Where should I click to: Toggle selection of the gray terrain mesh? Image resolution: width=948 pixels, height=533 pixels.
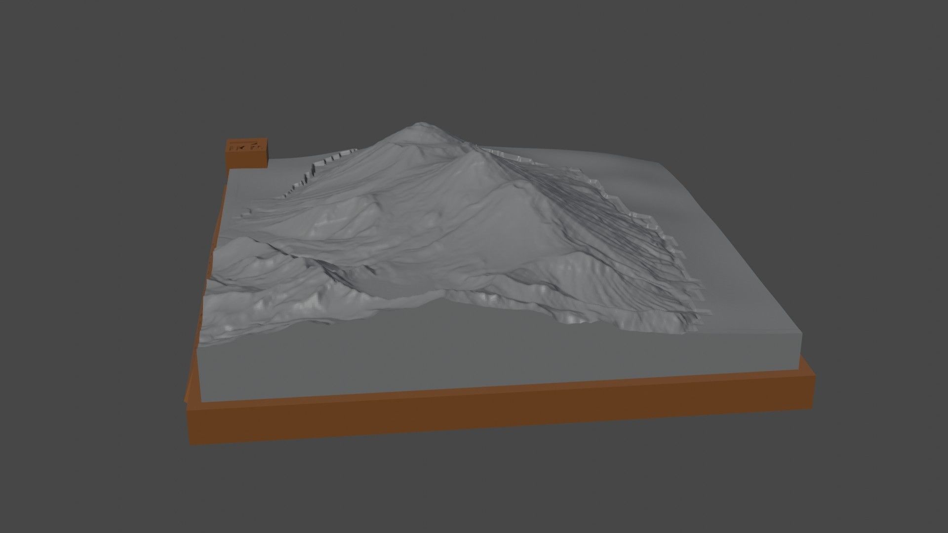point(444,222)
